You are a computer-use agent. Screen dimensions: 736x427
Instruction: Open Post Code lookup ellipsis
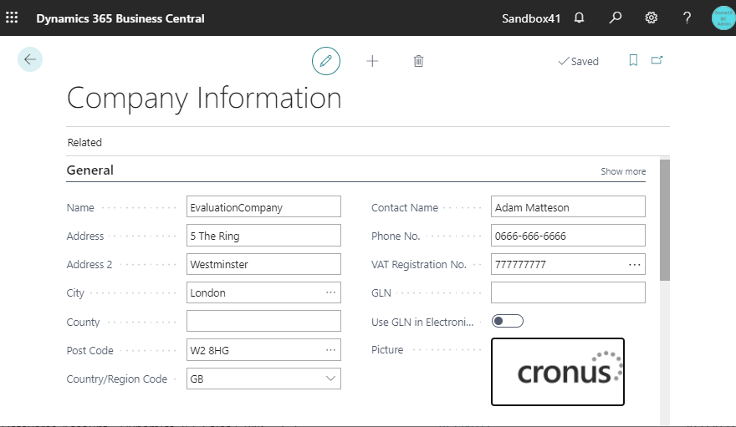click(x=330, y=350)
